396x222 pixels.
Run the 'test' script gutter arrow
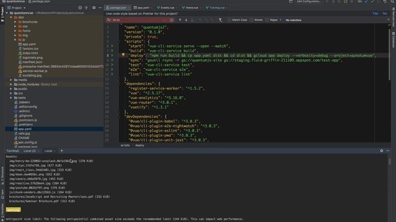pyautogui.click(x=112, y=65)
